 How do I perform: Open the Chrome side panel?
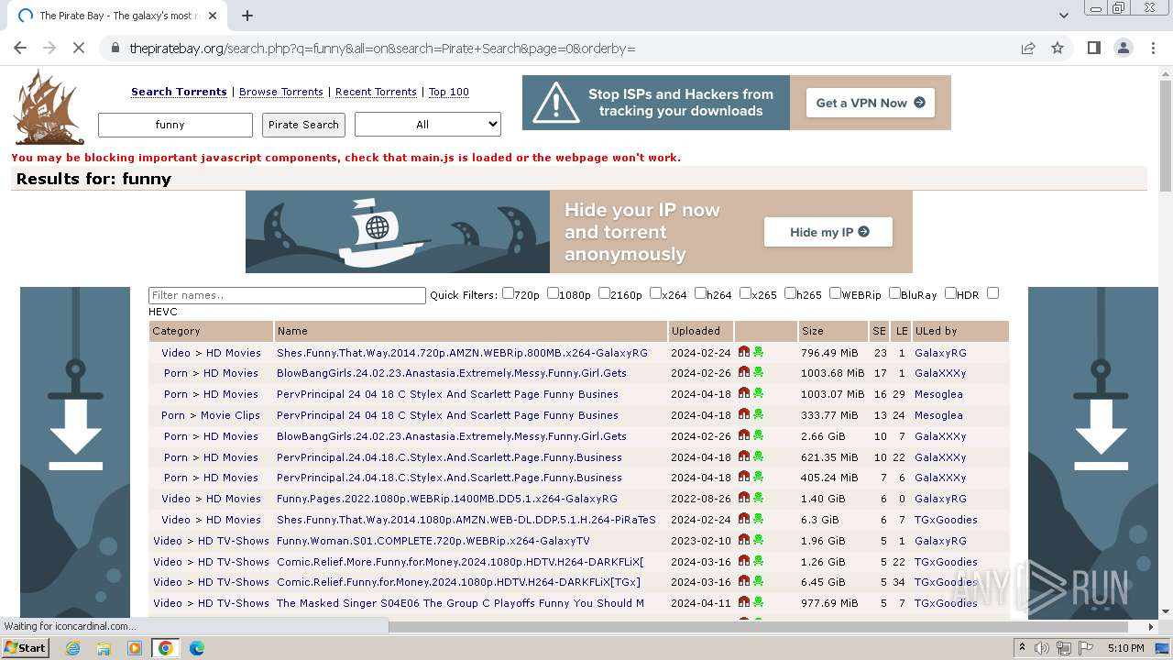pos(1094,48)
